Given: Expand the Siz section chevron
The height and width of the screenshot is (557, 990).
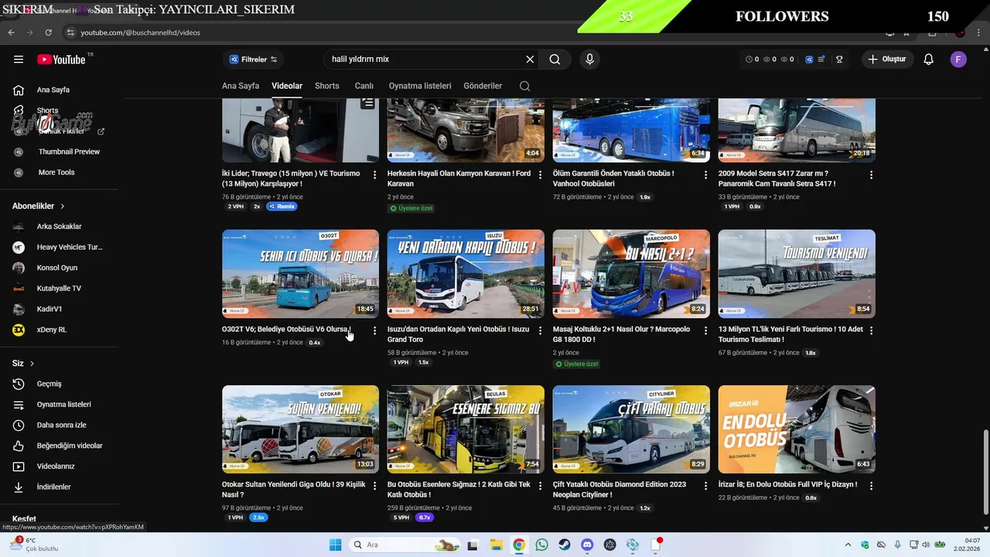Looking at the screenshot, I should [32, 364].
